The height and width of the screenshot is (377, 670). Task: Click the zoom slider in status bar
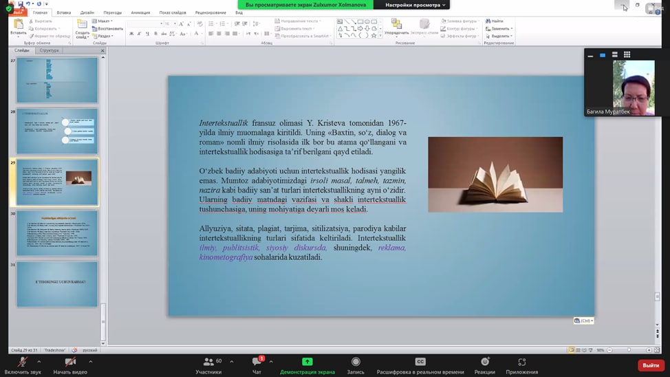click(629, 350)
